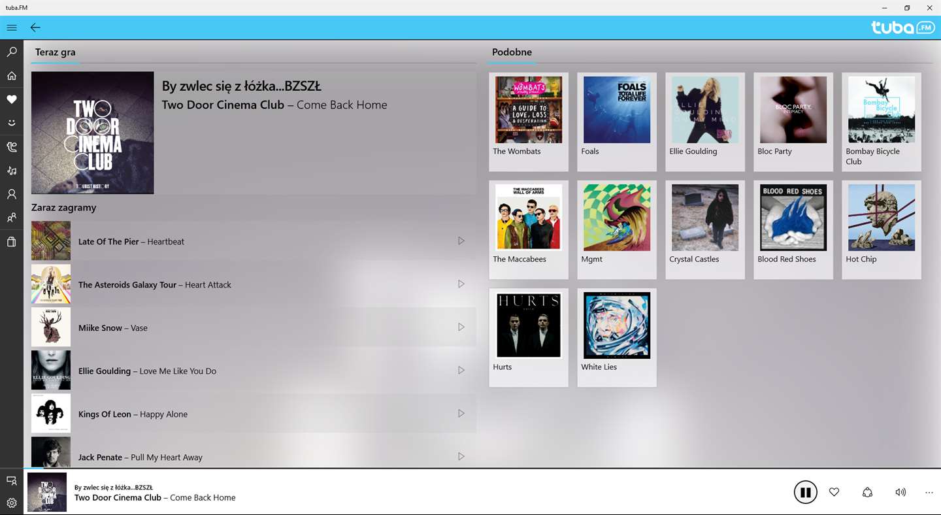Open Bombay Bicycle Club artist card
Viewport: 941px width, 515px height.
882,122
